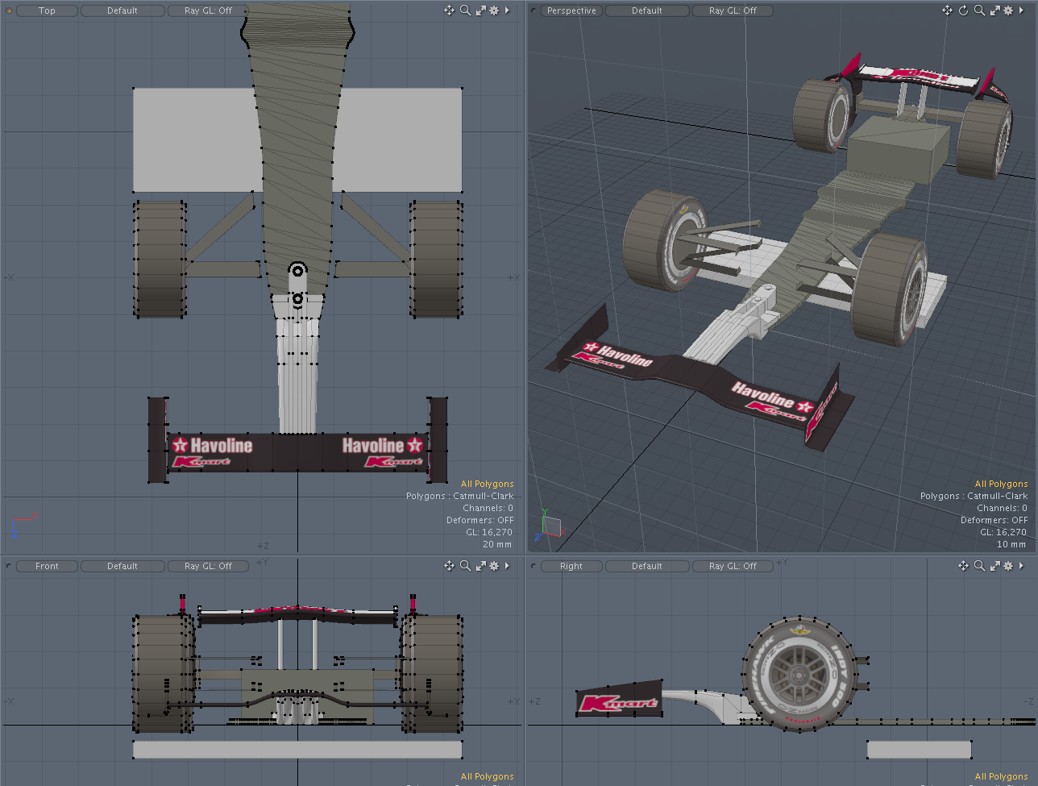Viewport: 1038px width, 786px height.
Task: Expand the Top viewport arrow menu
Action: (507, 10)
